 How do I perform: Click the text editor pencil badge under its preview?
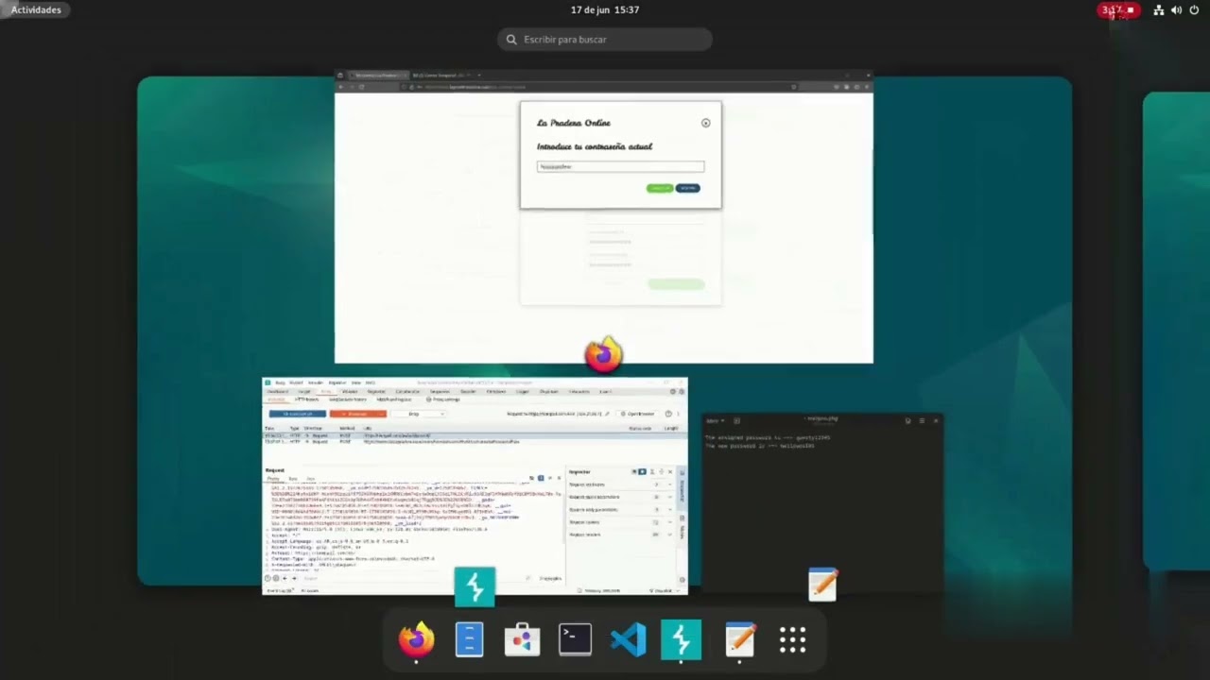tap(822, 586)
